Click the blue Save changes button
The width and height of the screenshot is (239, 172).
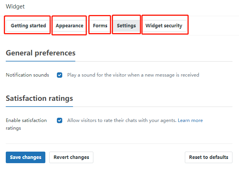[25, 157]
